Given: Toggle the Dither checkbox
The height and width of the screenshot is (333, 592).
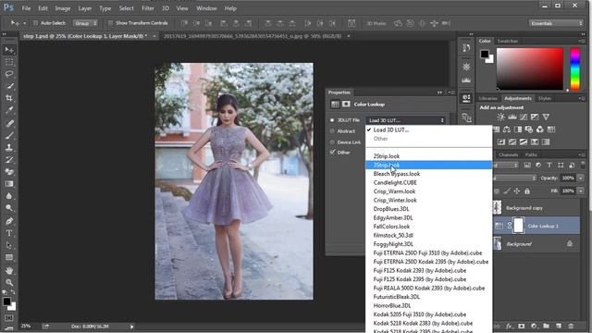Looking at the screenshot, I should point(332,152).
